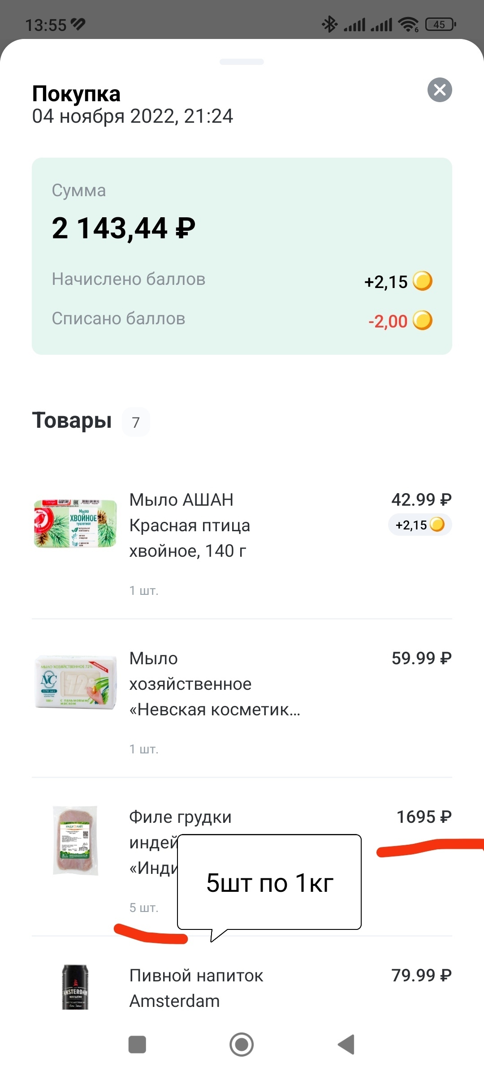Open recent apps with square button

click(x=137, y=1045)
